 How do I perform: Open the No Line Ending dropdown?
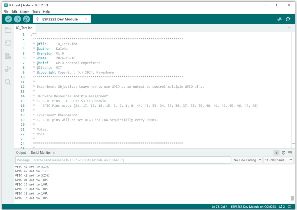pyautogui.click(x=247, y=160)
